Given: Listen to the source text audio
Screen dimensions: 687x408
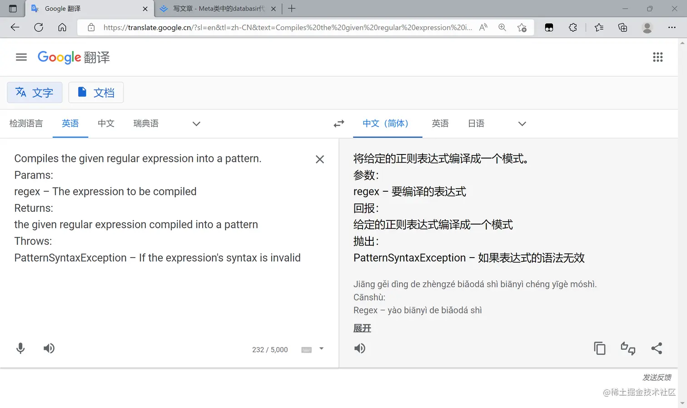Looking at the screenshot, I should point(49,348).
